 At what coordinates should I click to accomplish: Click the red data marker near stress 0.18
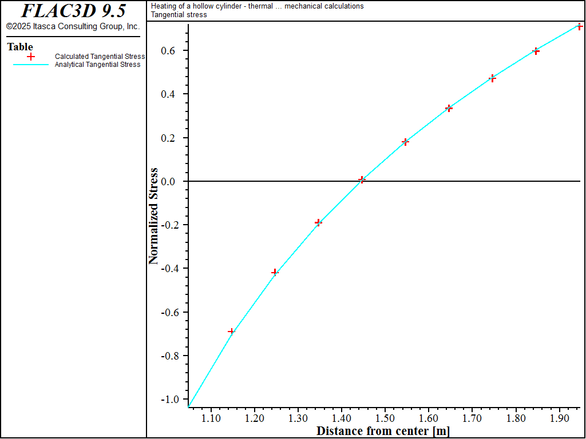coord(405,142)
